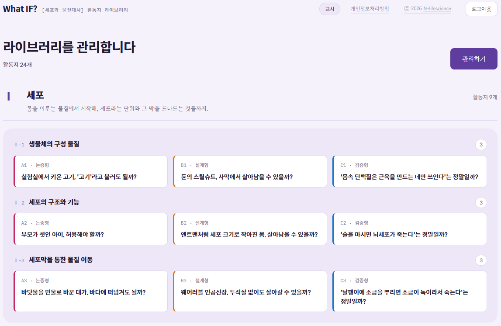
Task: Open card 술을 마시면 뇌세포가 죽는다
Action: pyautogui.click(x=409, y=229)
